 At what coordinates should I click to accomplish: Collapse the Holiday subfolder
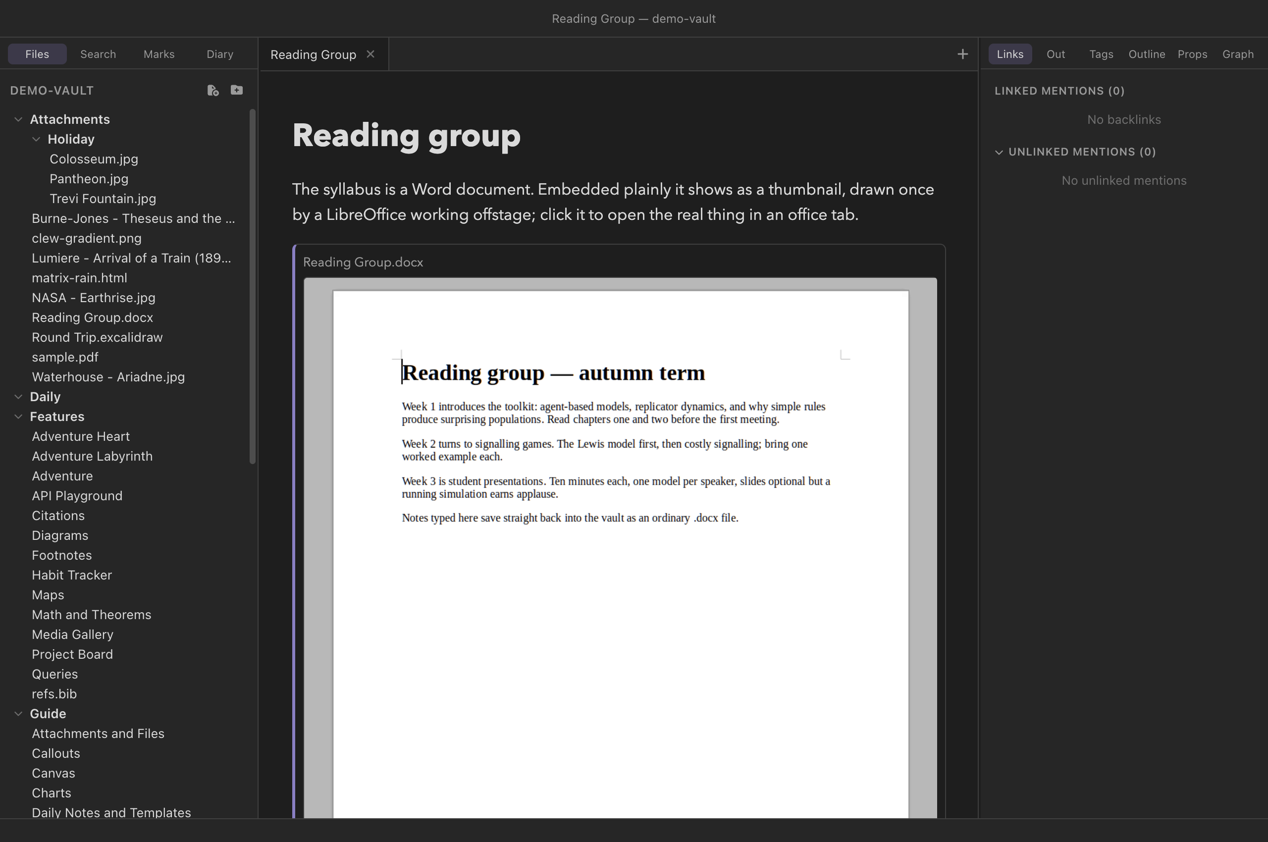(36, 139)
